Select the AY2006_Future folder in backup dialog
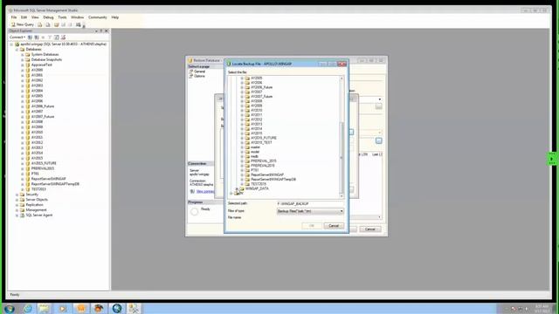559x314 pixels. pos(262,87)
